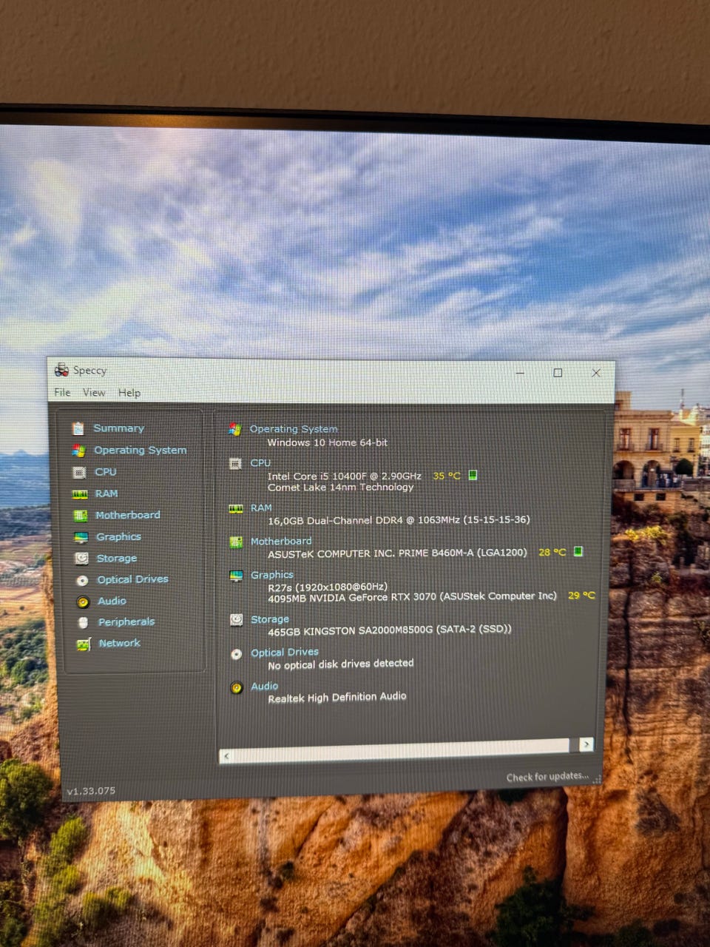710x947 pixels.
Task: Click the Graphics monitor icon in summary pane
Action: coord(236,576)
